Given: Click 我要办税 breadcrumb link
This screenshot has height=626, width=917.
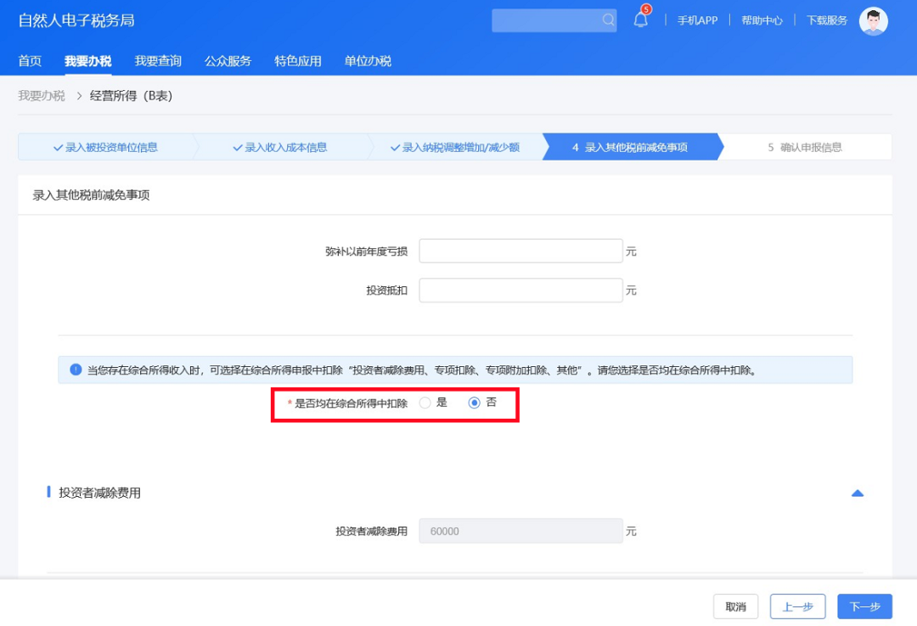Looking at the screenshot, I should [42, 96].
